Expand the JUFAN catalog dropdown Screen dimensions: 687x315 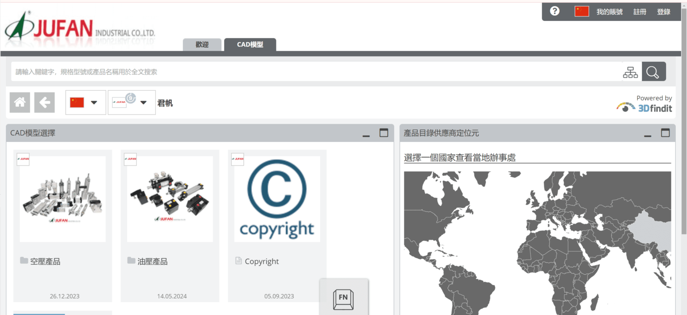[x=131, y=102]
